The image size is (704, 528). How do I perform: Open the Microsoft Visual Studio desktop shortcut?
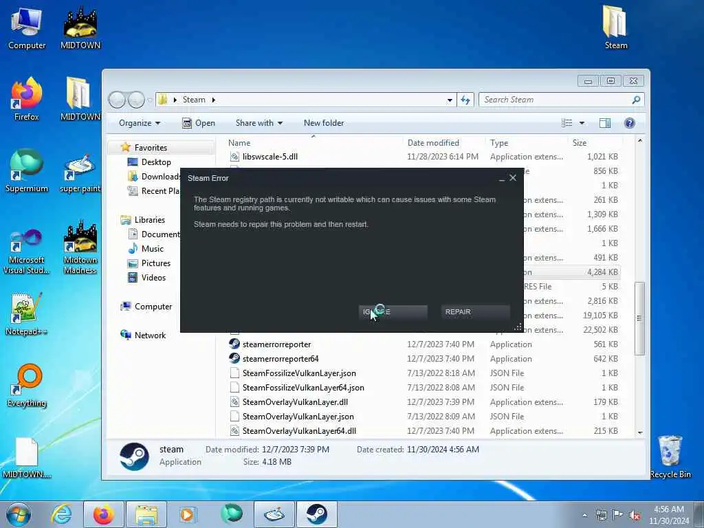[27, 252]
